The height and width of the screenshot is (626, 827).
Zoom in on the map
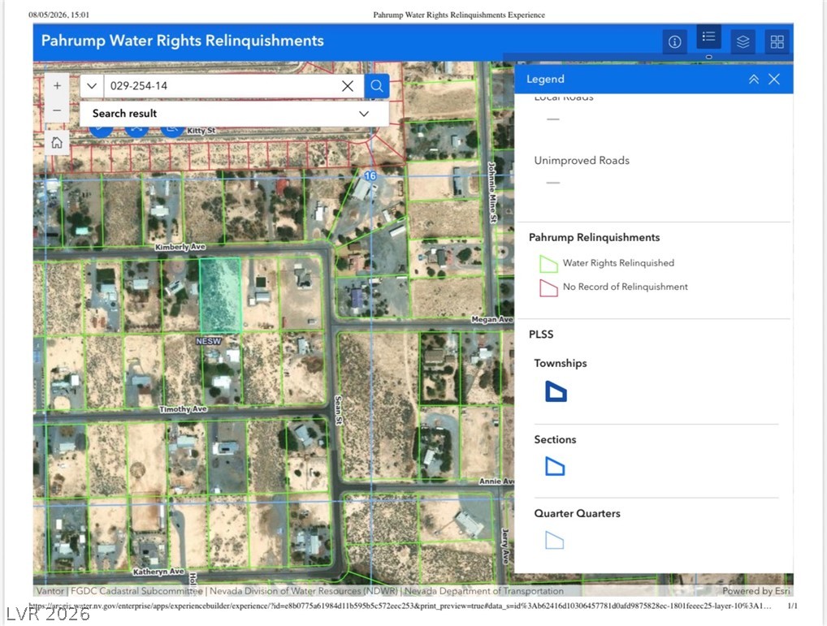click(57, 85)
